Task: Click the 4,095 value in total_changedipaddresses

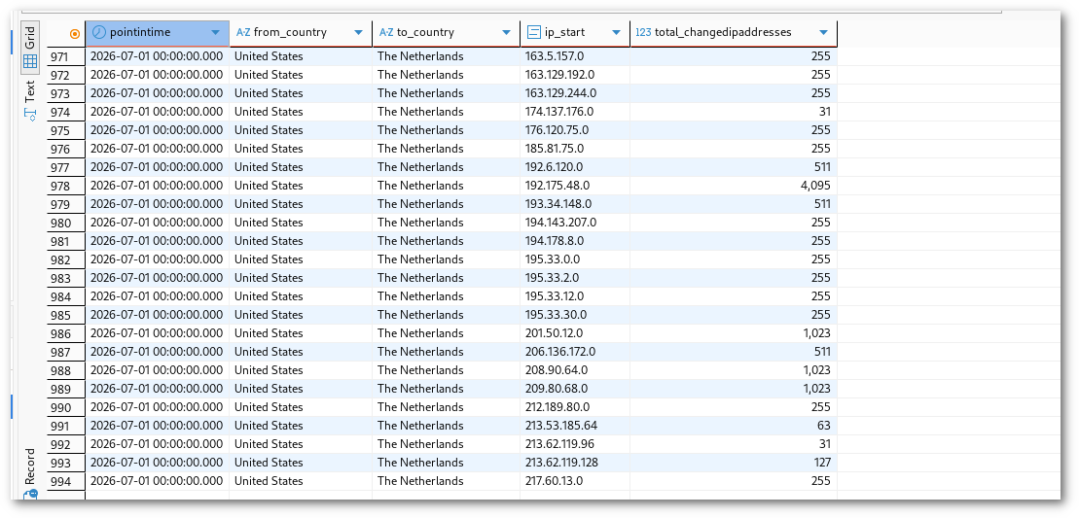Action: (815, 186)
